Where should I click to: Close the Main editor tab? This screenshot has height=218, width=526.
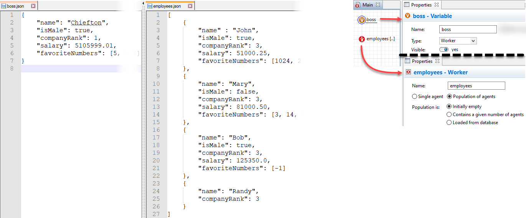(378, 5)
